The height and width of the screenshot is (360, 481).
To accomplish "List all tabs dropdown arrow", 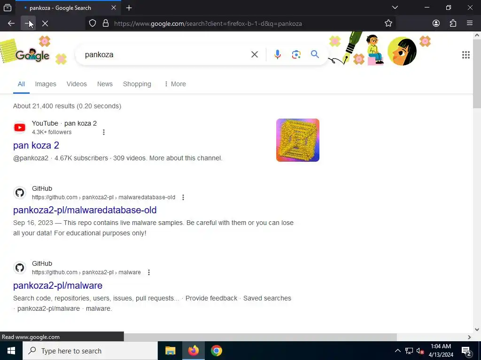I will point(395,7).
